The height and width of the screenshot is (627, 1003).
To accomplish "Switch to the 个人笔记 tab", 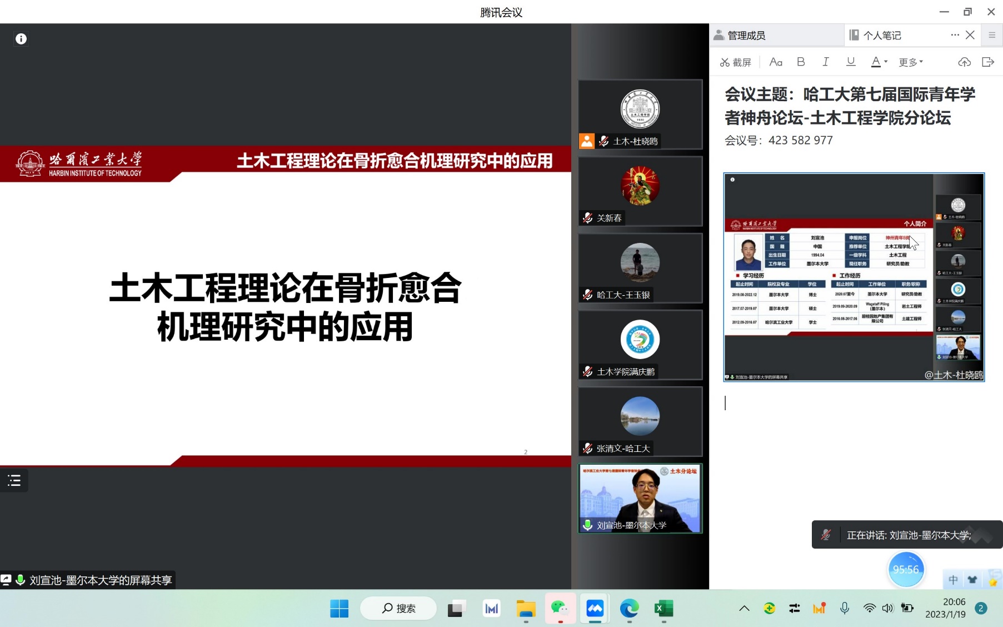I will click(882, 36).
